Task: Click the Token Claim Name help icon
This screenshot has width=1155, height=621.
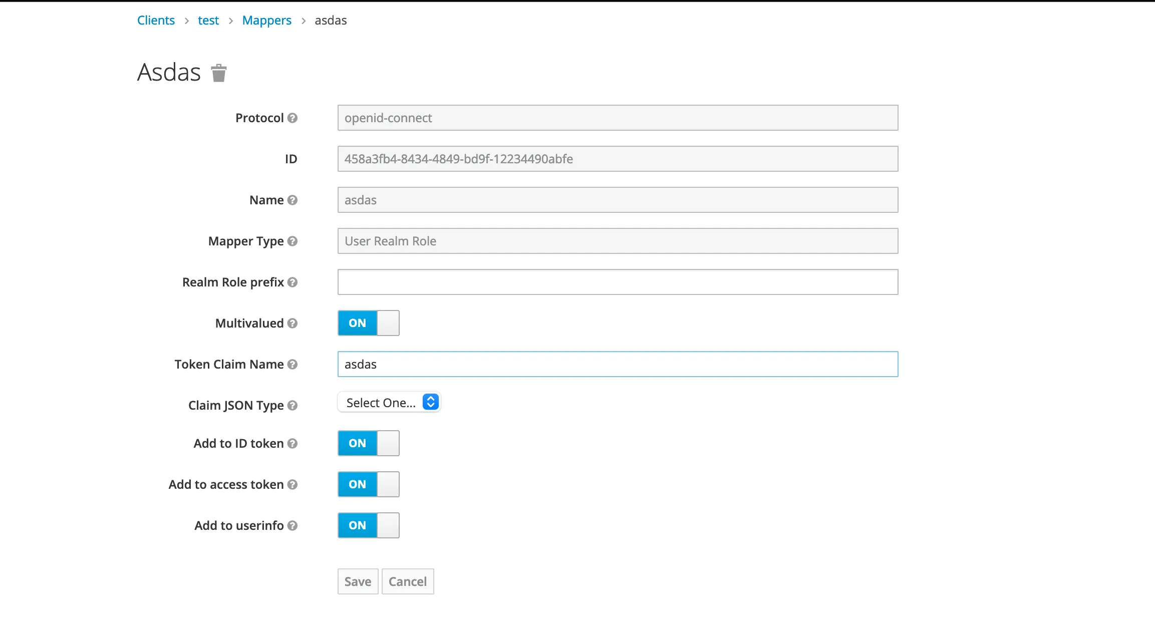Action: pyautogui.click(x=293, y=364)
